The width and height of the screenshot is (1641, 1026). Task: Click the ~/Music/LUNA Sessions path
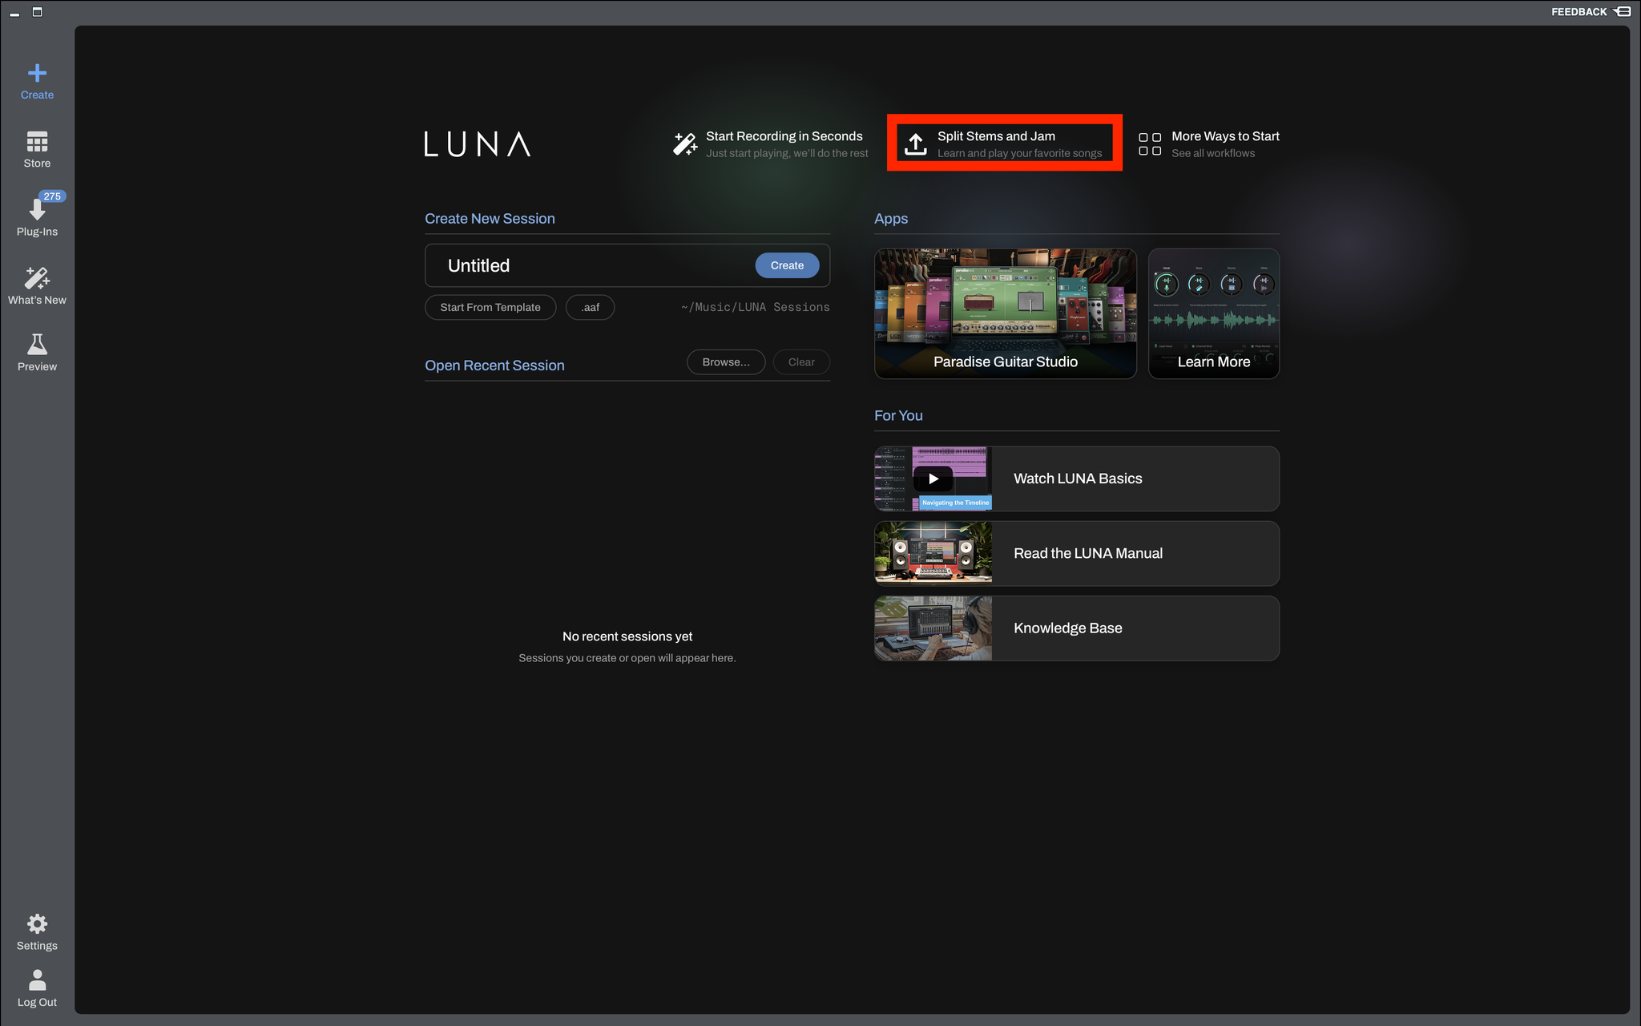point(756,307)
